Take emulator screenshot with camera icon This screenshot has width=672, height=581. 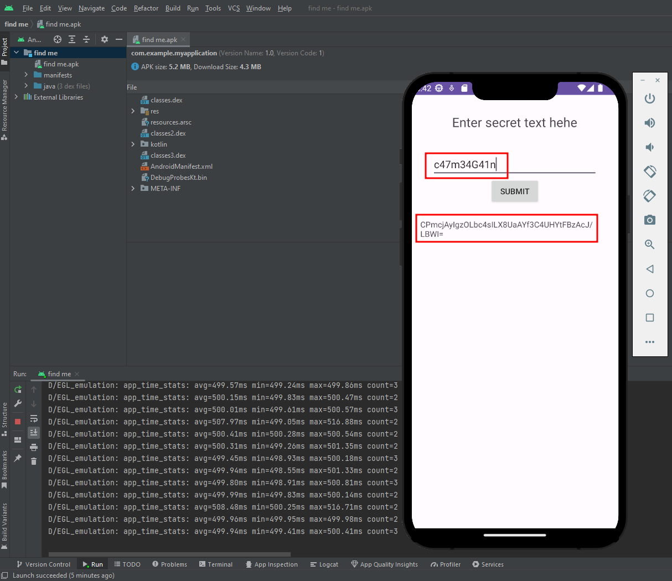[x=650, y=220]
